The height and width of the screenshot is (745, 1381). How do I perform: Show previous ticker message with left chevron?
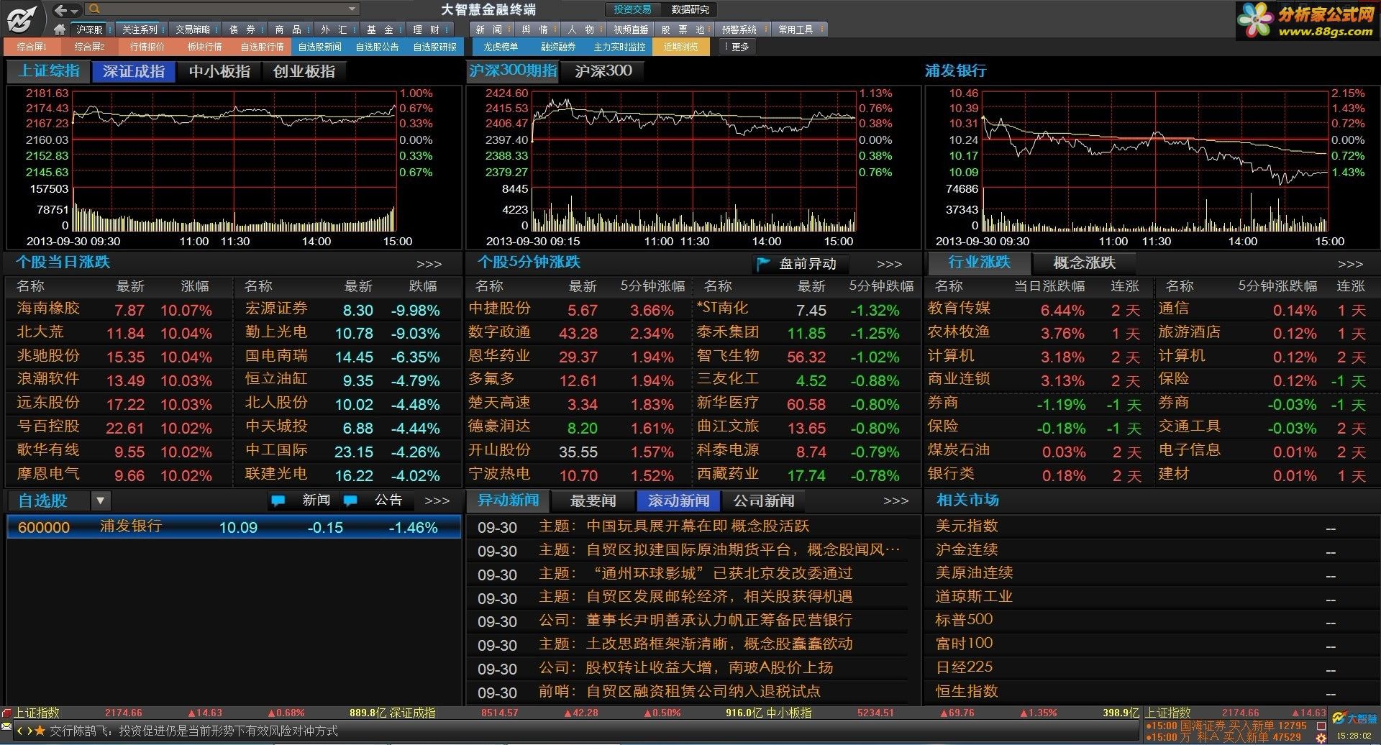pyautogui.click(x=20, y=731)
